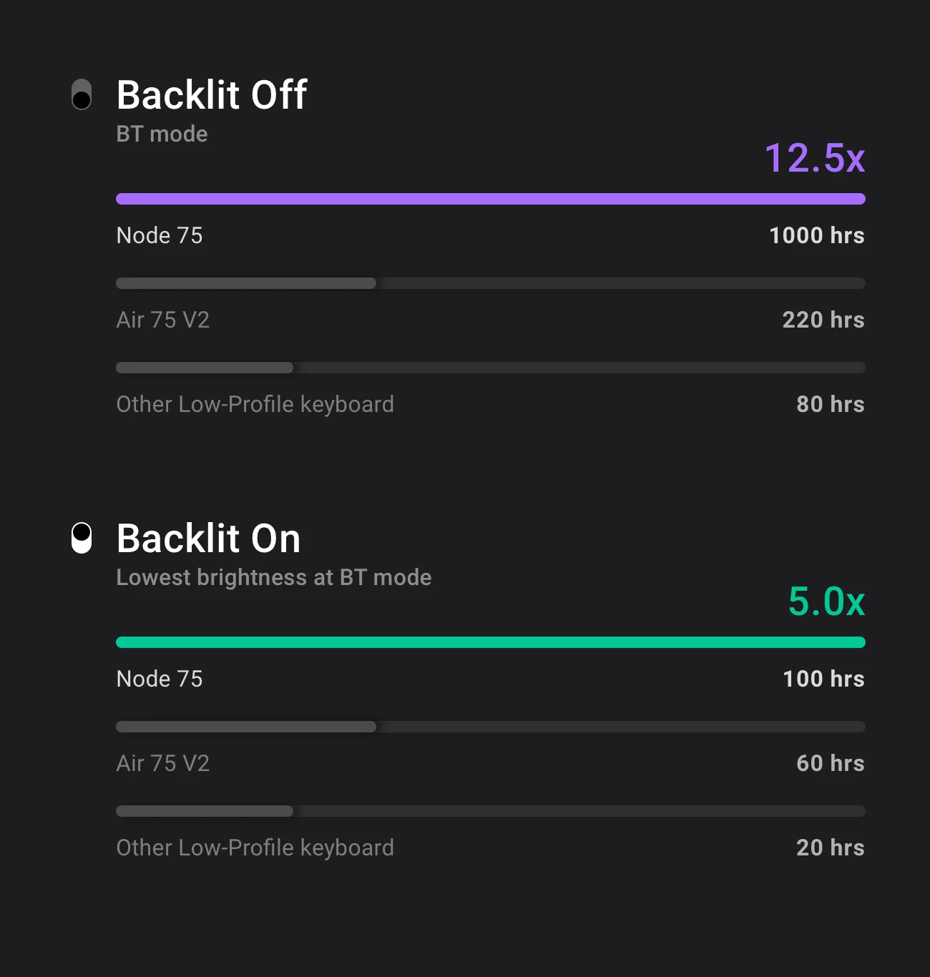Click Lowest brightness at BT mode subtitle
930x977 pixels.
point(273,577)
